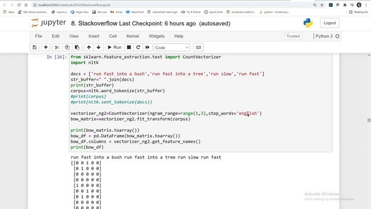Go back with browser back arrow
The height and width of the screenshot is (209, 371).
[5, 5]
